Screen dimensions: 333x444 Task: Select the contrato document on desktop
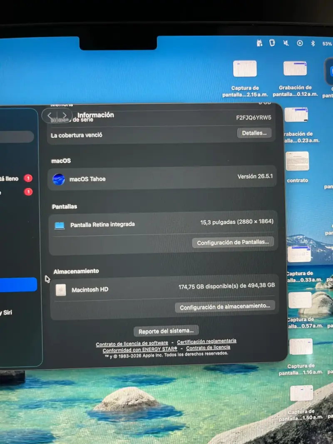tap(297, 167)
